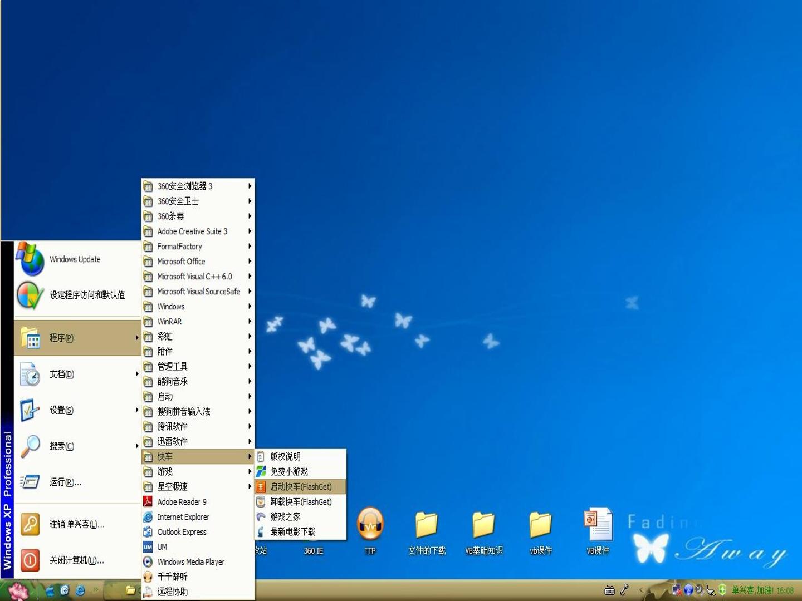Click 关闭计算机(U)... shutdown option
Screen dimensions: 802x601
point(77,560)
